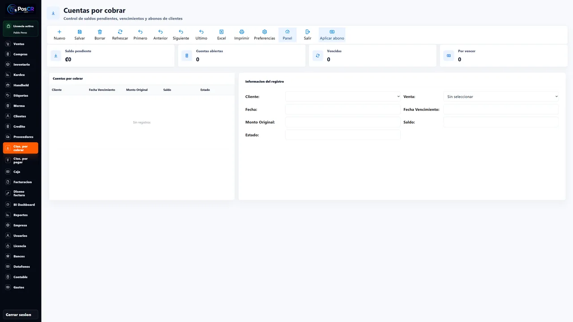
Task: Open Proveedores module
Action: click(21, 137)
